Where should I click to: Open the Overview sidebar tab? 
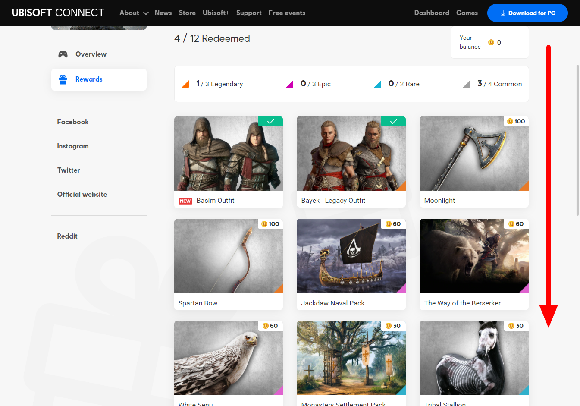[x=99, y=54]
